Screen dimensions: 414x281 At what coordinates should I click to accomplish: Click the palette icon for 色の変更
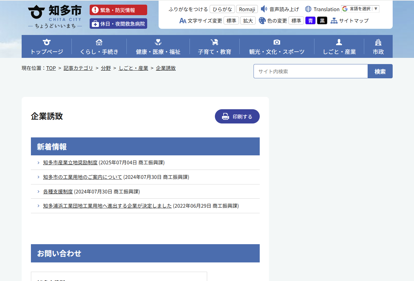point(262,21)
